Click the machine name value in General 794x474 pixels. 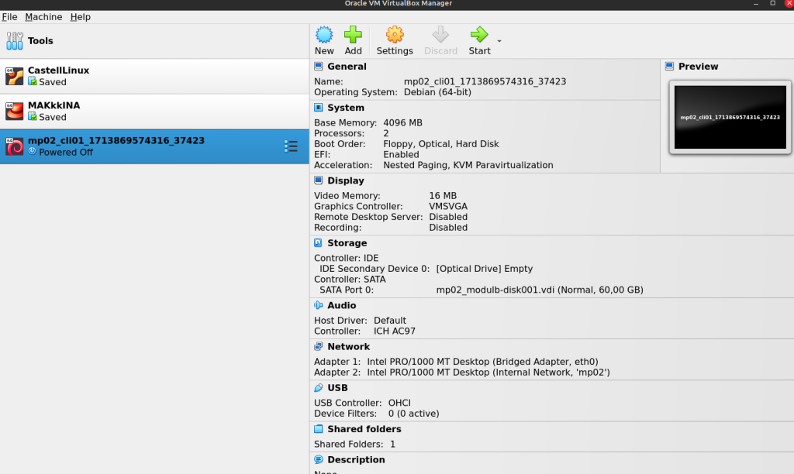click(485, 81)
